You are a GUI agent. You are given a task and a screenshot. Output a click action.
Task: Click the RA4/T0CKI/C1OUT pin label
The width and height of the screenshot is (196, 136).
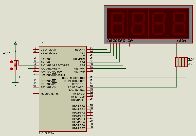pos(52,72)
